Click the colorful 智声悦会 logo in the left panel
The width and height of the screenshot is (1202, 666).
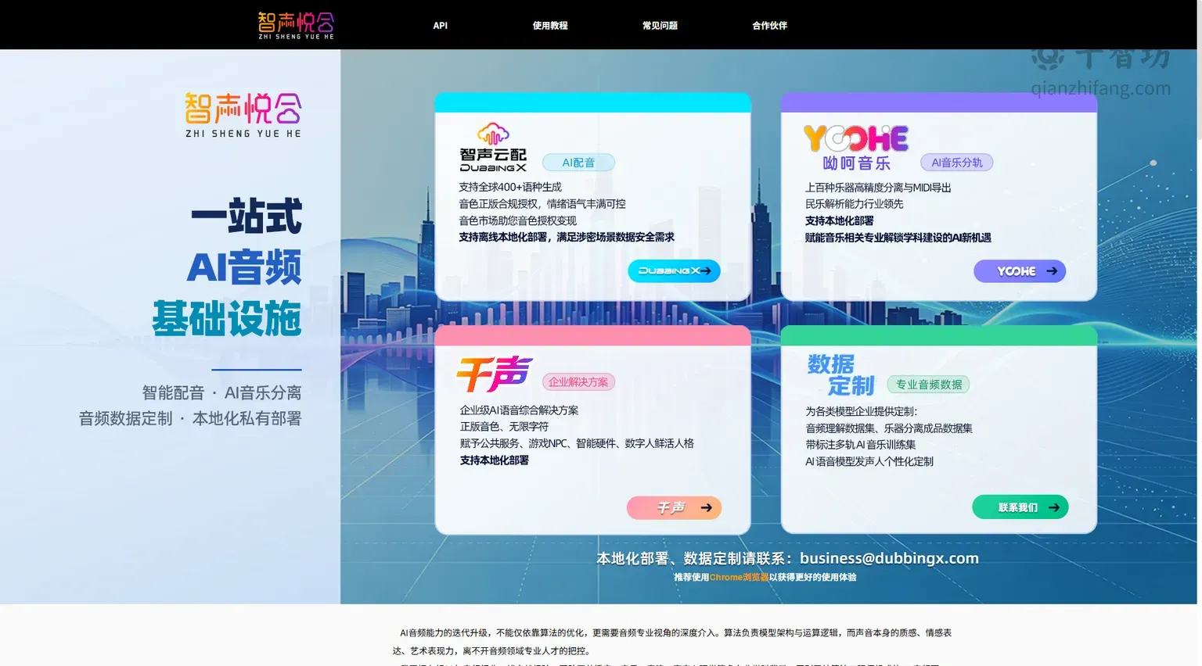tap(243, 115)
